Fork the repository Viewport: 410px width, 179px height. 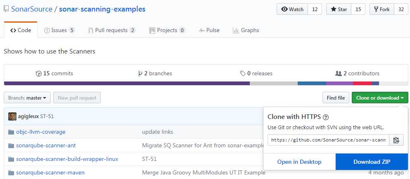[382, 9]
